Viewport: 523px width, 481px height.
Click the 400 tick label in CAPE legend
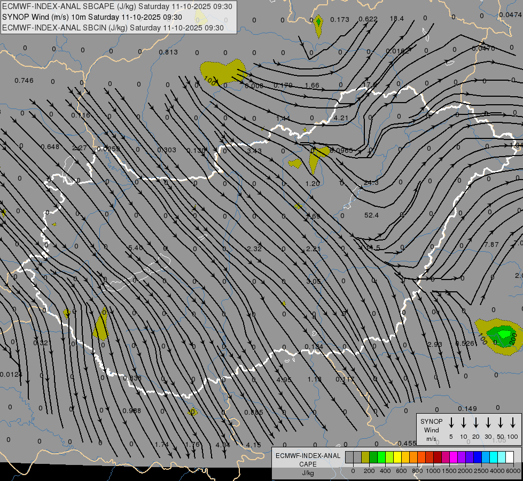385,471
